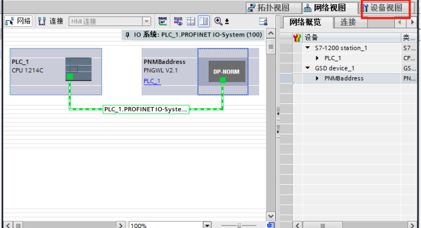This screenshot has width=421, height=228.
Task: Toggle the split-view table layout icon
Action: coord(204,21)
